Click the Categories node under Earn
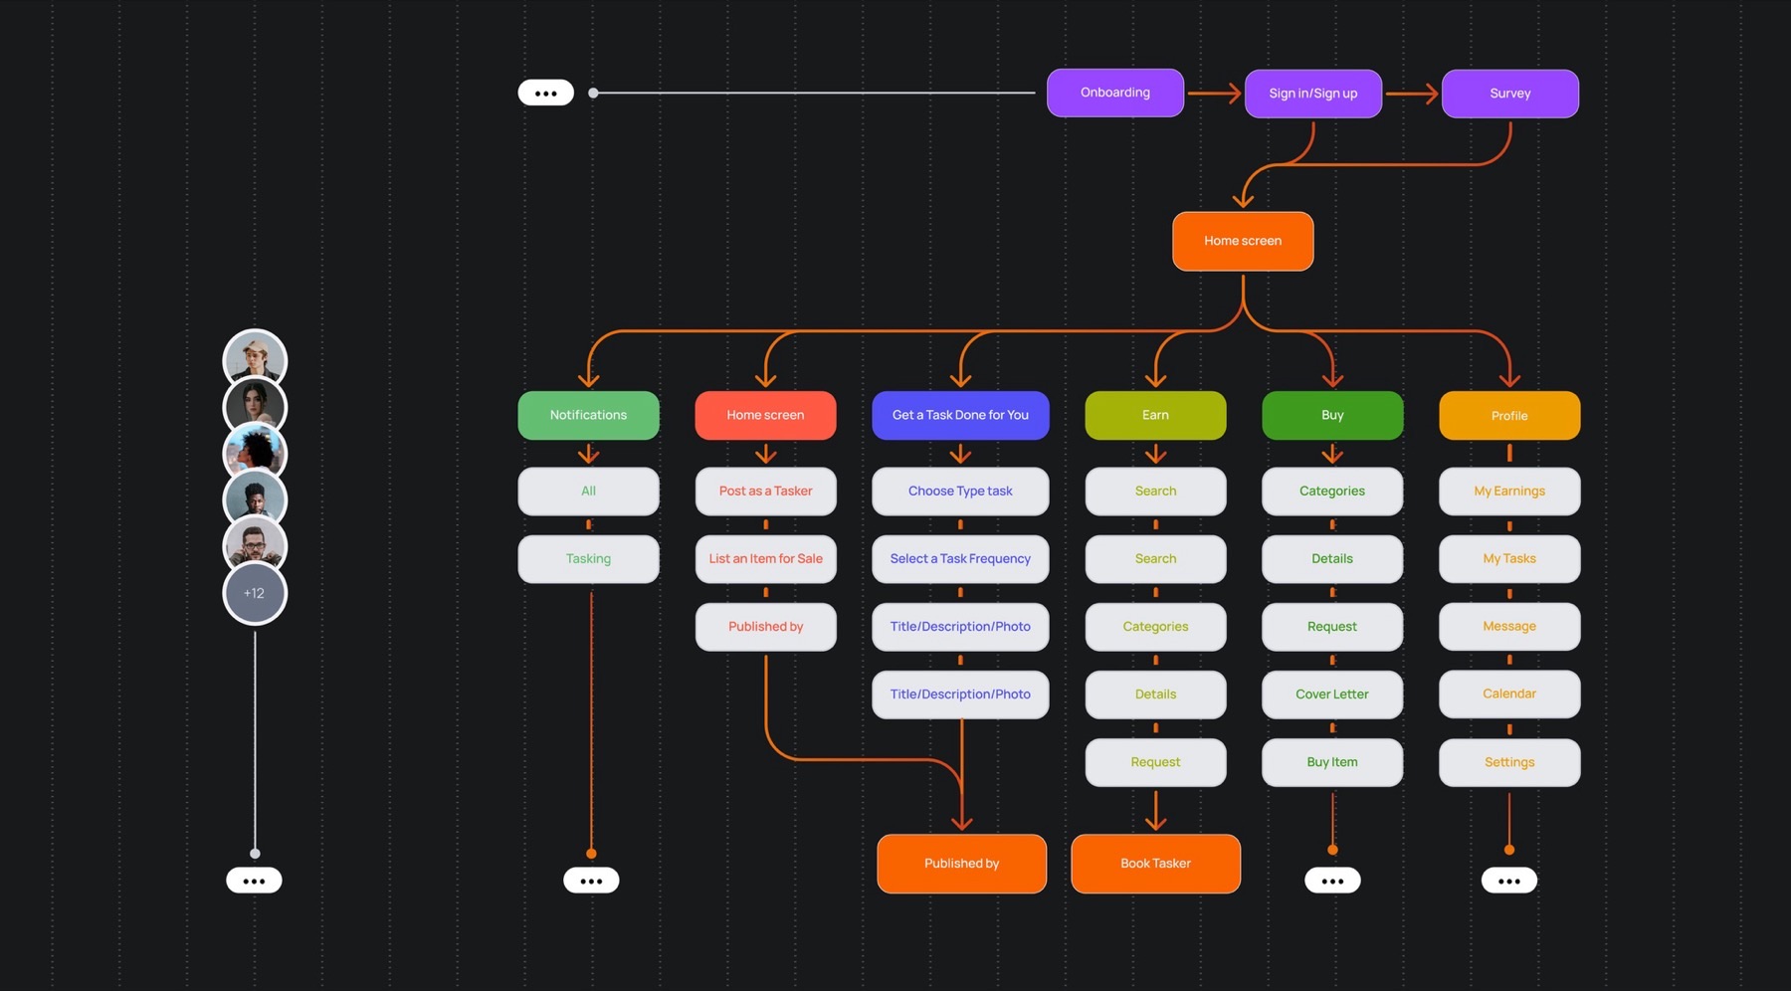1791x991 pixels. pyautogui.click(x=1155, y=627)
